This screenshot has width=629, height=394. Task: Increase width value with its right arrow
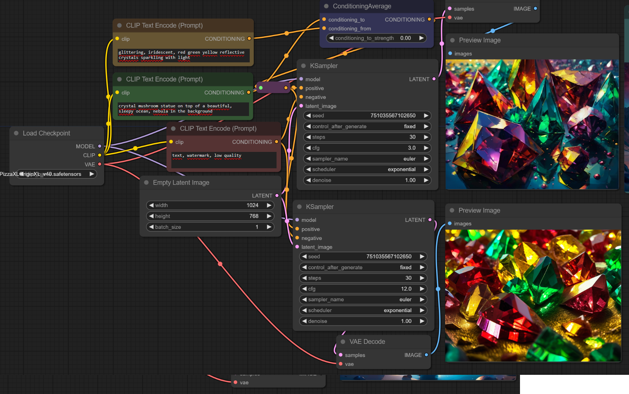pyautogui.click(x=269, y=205)
